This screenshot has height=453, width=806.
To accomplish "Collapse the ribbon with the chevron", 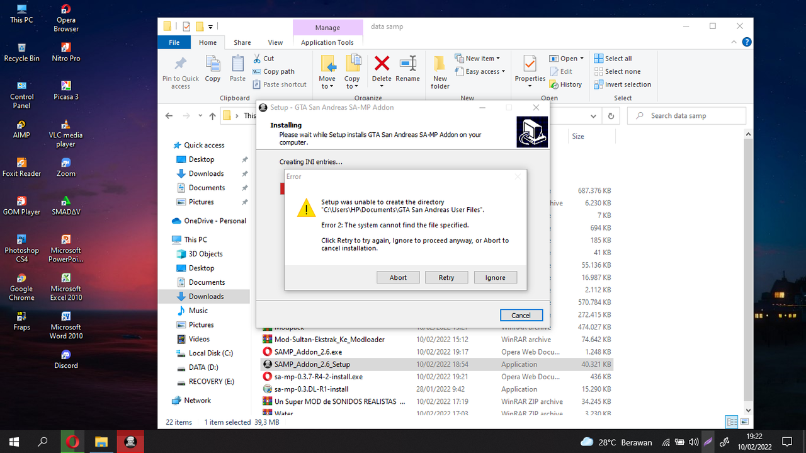I will [732, 42].
